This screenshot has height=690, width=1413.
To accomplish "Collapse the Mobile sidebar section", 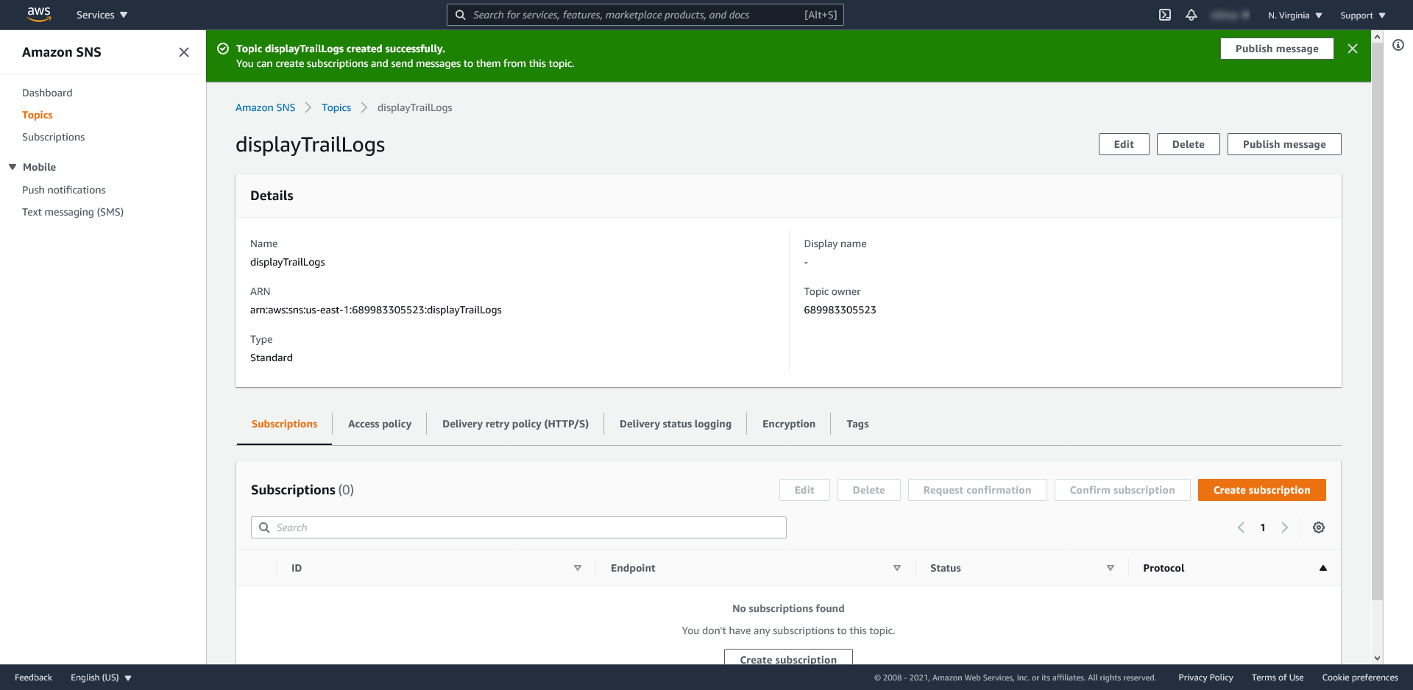I will click(13, 167).
